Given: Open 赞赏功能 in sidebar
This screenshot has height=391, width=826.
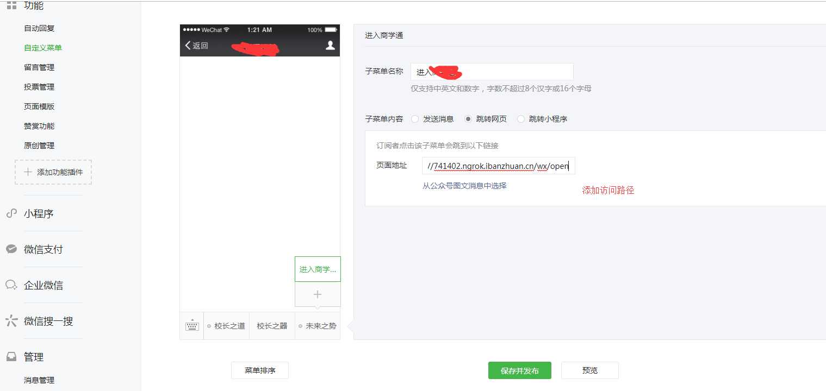Looking at the screenshot, I should tap(39, 126).
